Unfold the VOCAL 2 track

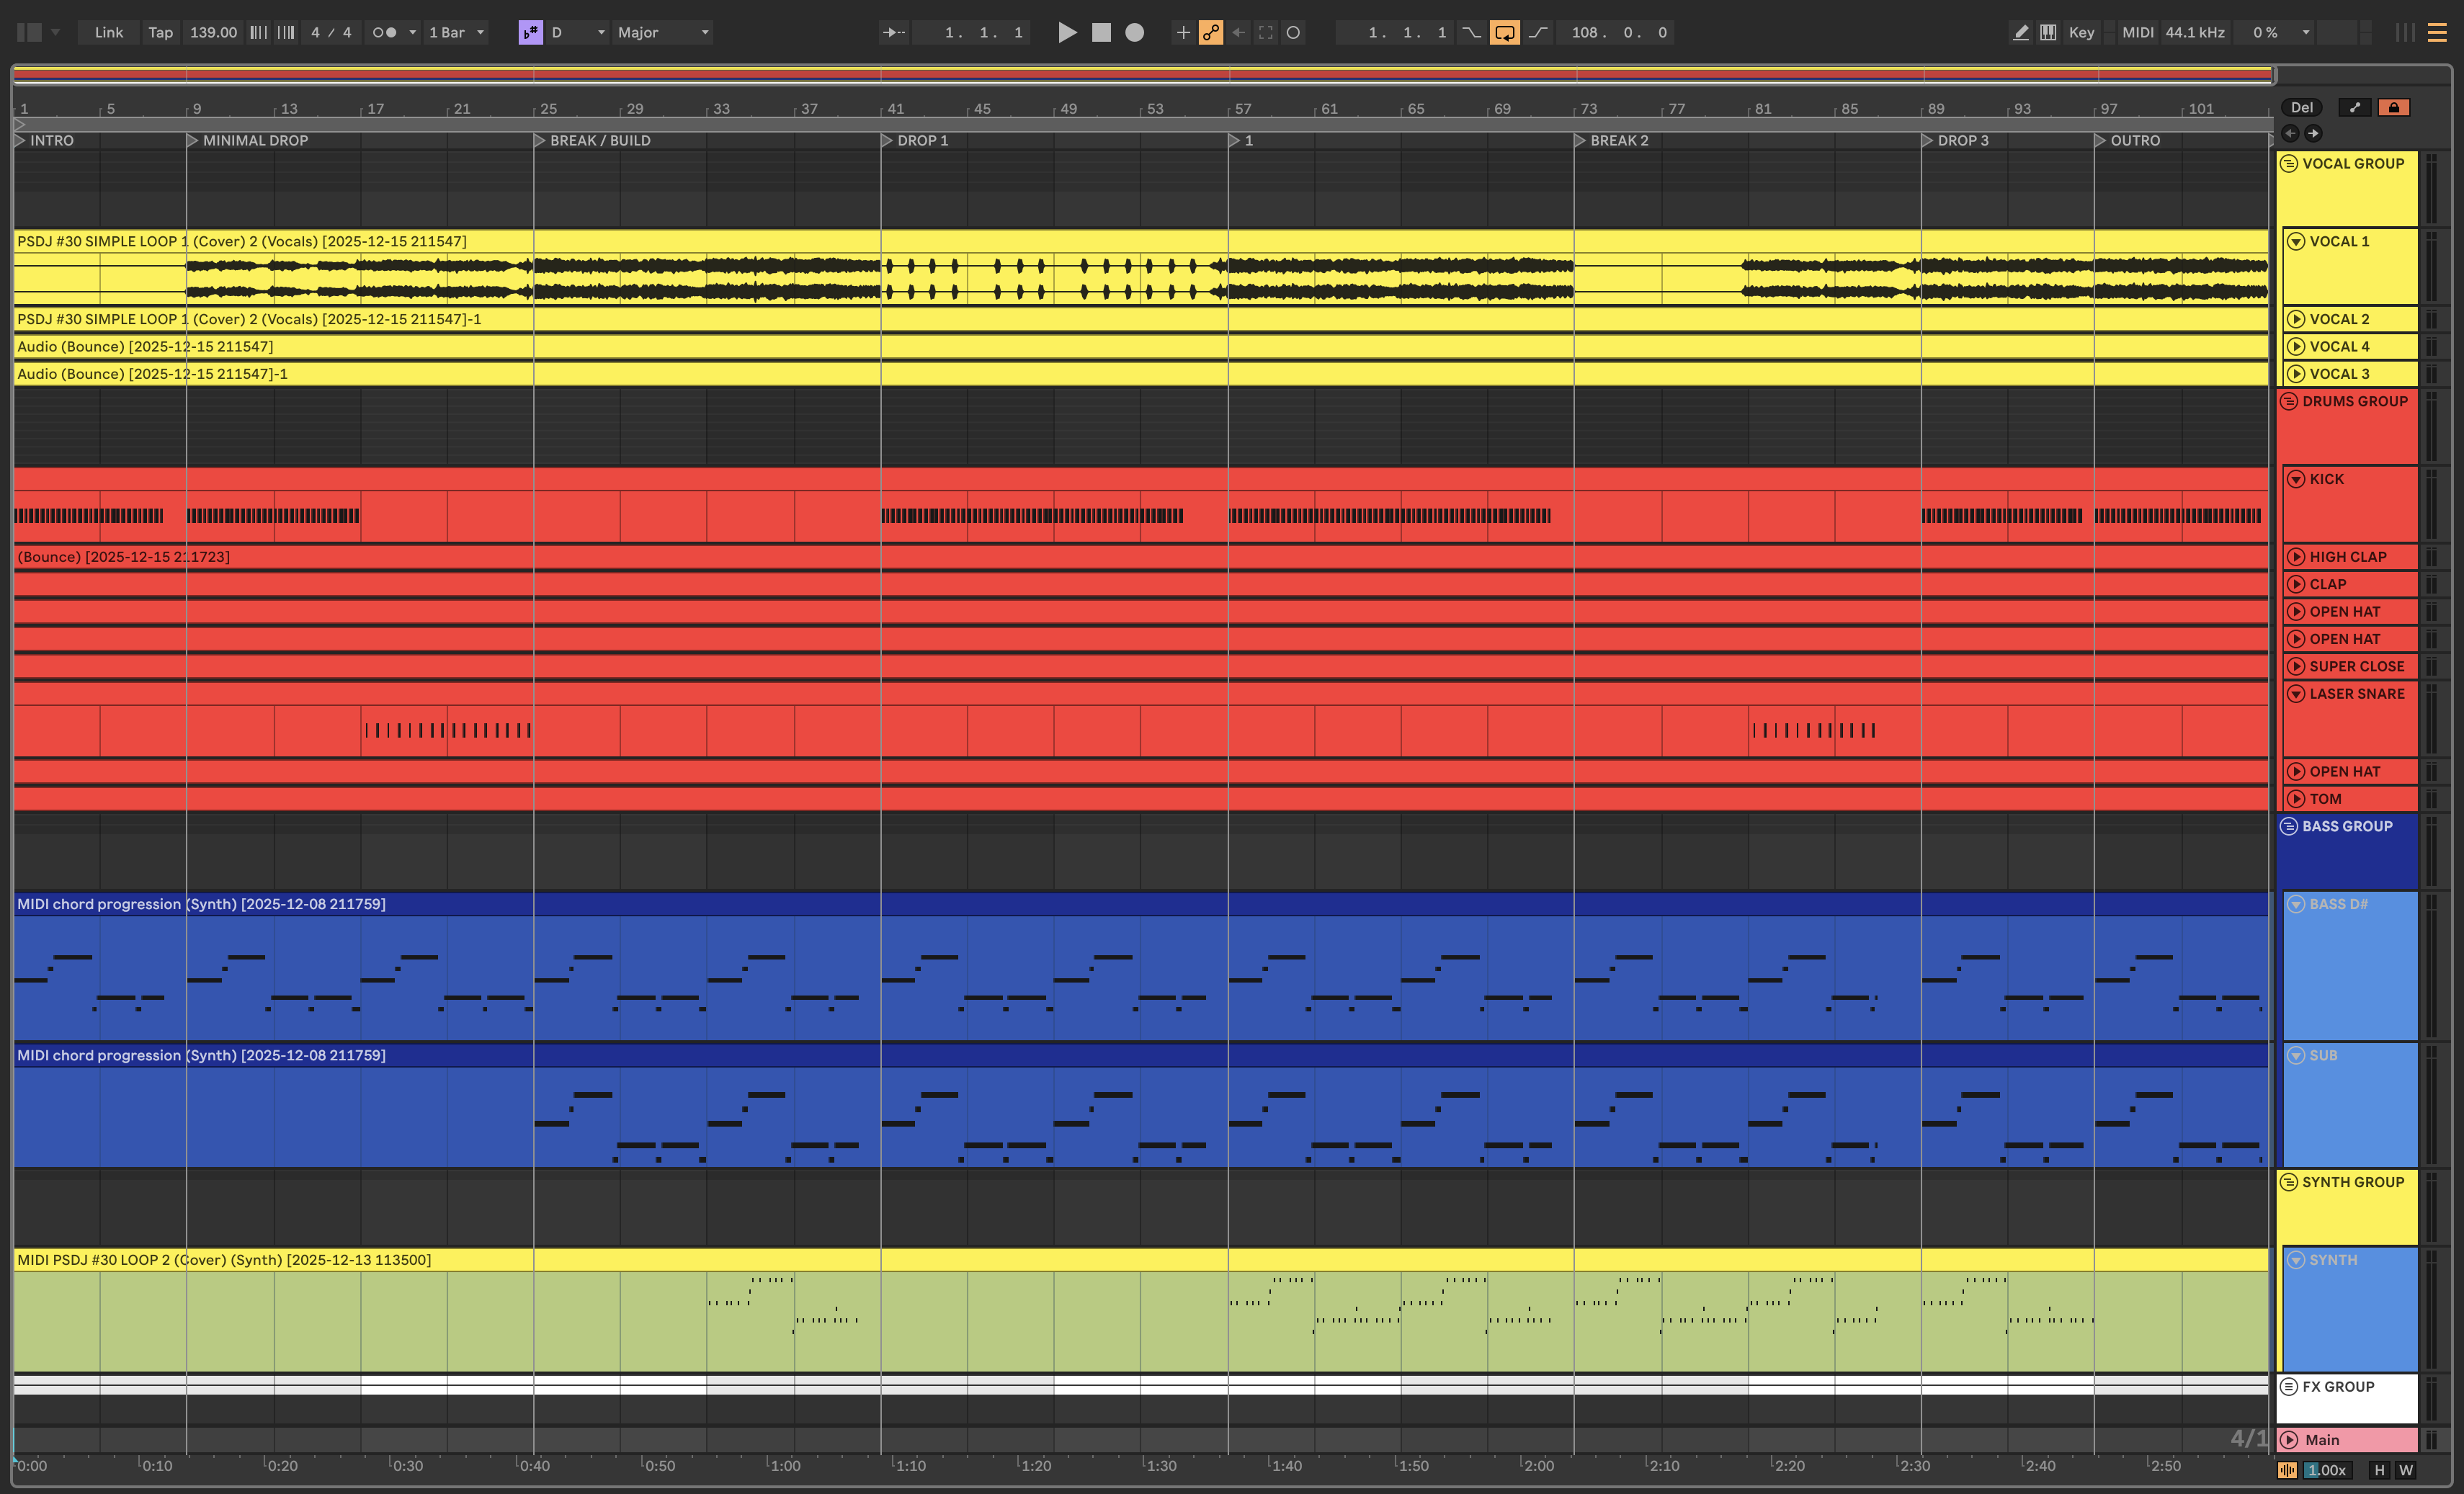tap(2296, 319)
